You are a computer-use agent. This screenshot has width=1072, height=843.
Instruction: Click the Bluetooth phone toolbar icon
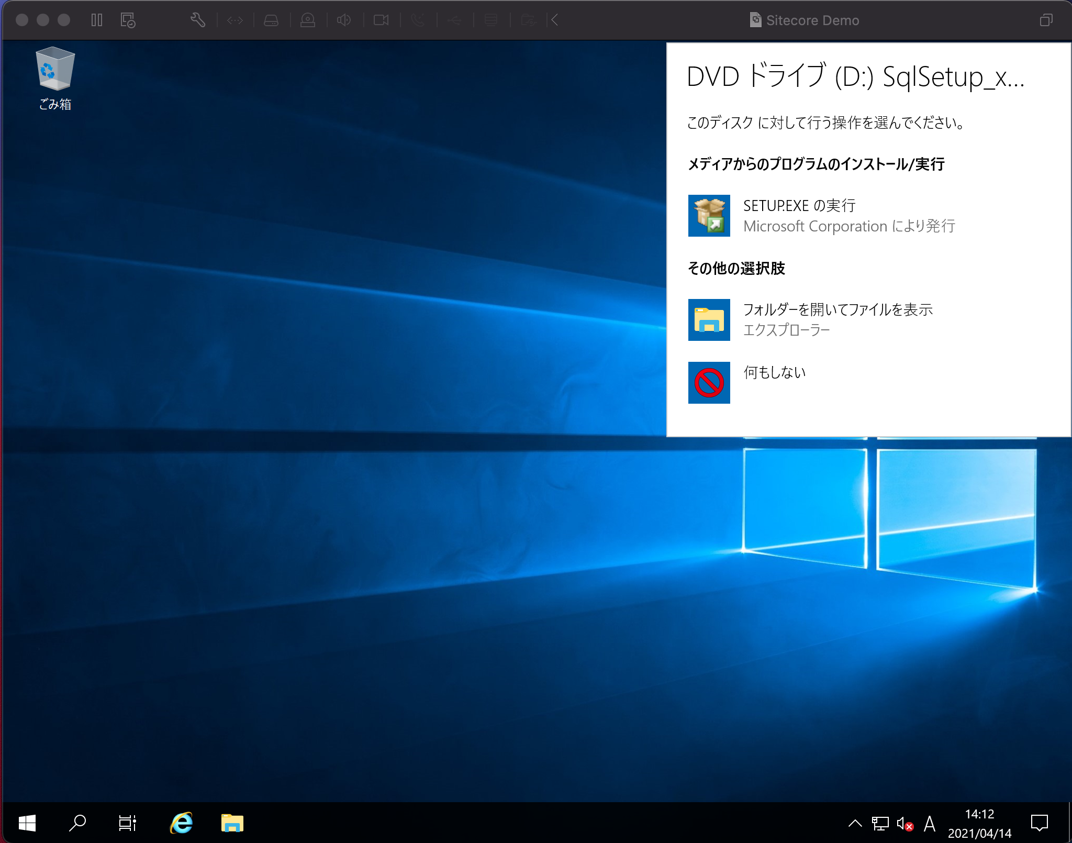pos(418,20)
